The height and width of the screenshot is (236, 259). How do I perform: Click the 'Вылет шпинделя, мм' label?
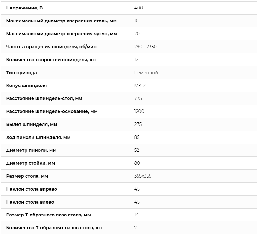click(32, 124)
